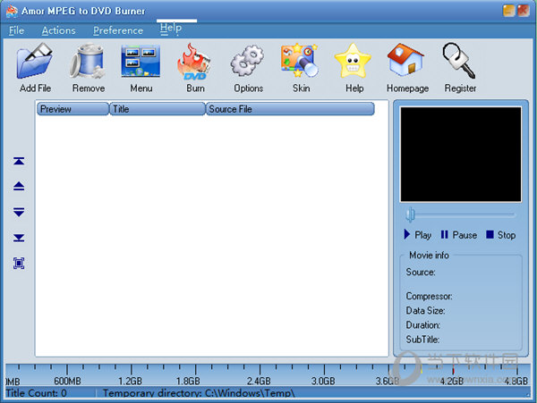This screenshot has width=537, height=403.
Task: Minimize the Amor MPEG to DVD Burner window
Action: (508, 11)
